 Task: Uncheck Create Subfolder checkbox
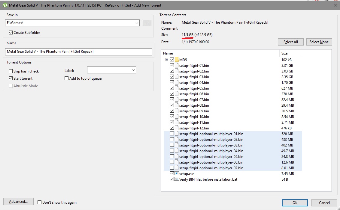pos(11,32)
